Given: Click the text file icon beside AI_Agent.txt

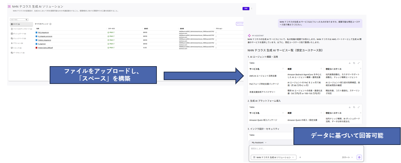Looking at the screenshot, I should pyautogui.click(x=37, y=44).
